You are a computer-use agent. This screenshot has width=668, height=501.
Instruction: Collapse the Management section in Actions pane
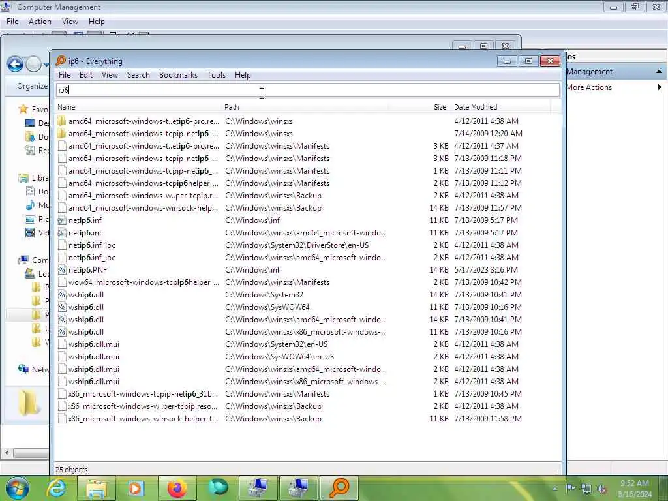pyautogui.click(x=659, y=72)
